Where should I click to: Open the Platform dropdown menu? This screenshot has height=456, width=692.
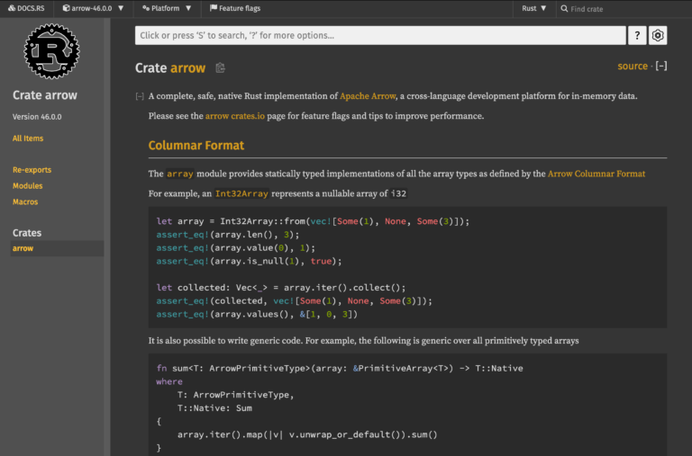click(167, 8)
